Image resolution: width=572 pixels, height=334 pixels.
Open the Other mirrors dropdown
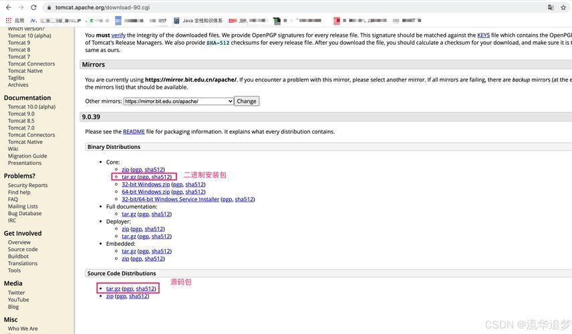[x=178, y=101]
